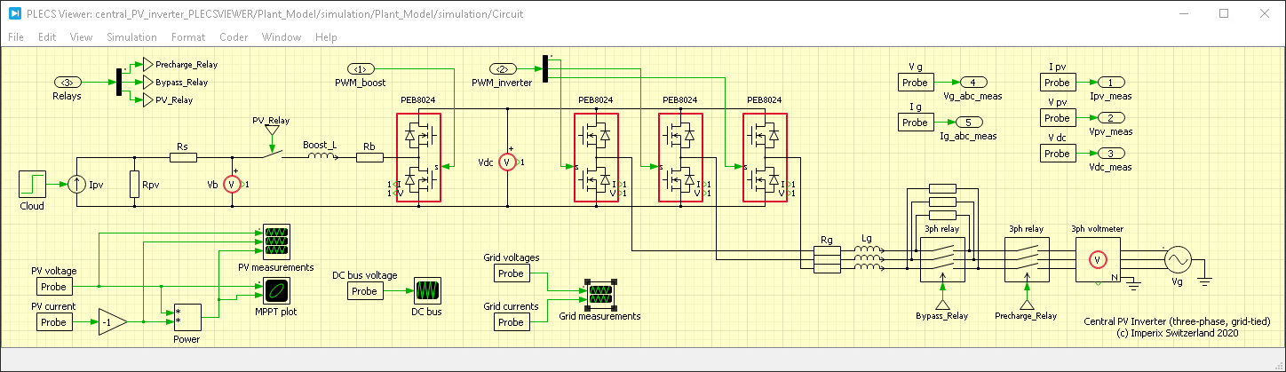Click the Precharge_Relay from tag under relay
This screenshot has width=1286, height=372.
tap(1026, 305)
